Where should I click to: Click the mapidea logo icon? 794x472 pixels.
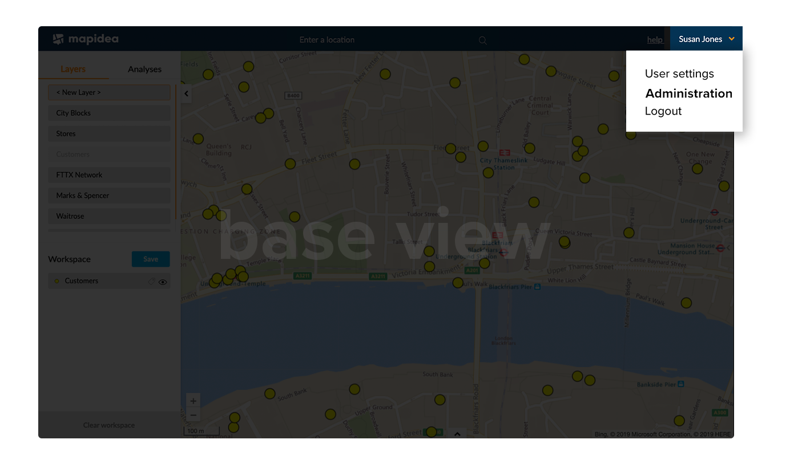pyautogui.click(x=59, y=39)
